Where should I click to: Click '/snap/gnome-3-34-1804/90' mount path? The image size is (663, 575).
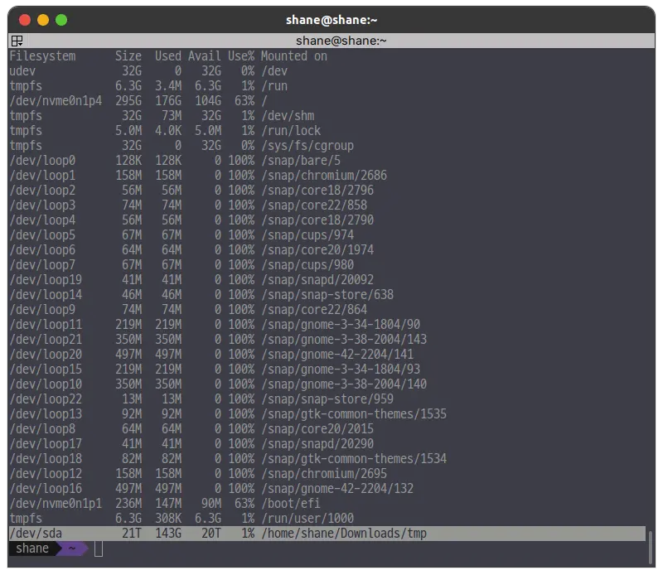pyautogui.click(x=341, y=324)
